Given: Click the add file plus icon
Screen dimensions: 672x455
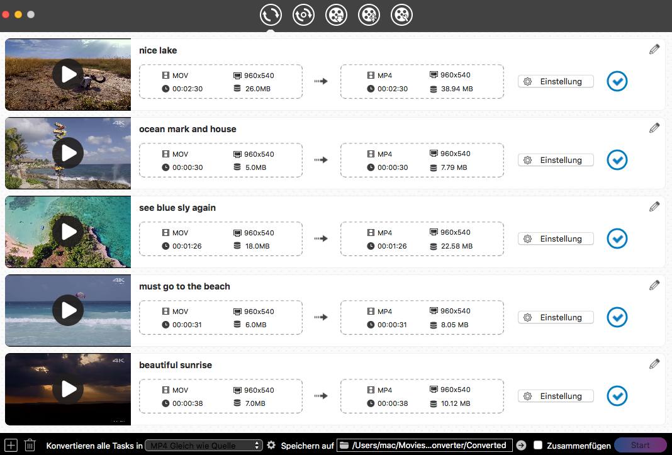Looking at the screenshot, I should click(11, 445).
